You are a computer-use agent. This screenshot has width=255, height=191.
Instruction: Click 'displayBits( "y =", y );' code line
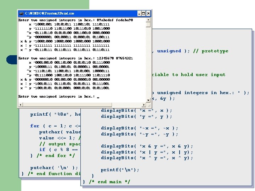[x=136, y=117]
